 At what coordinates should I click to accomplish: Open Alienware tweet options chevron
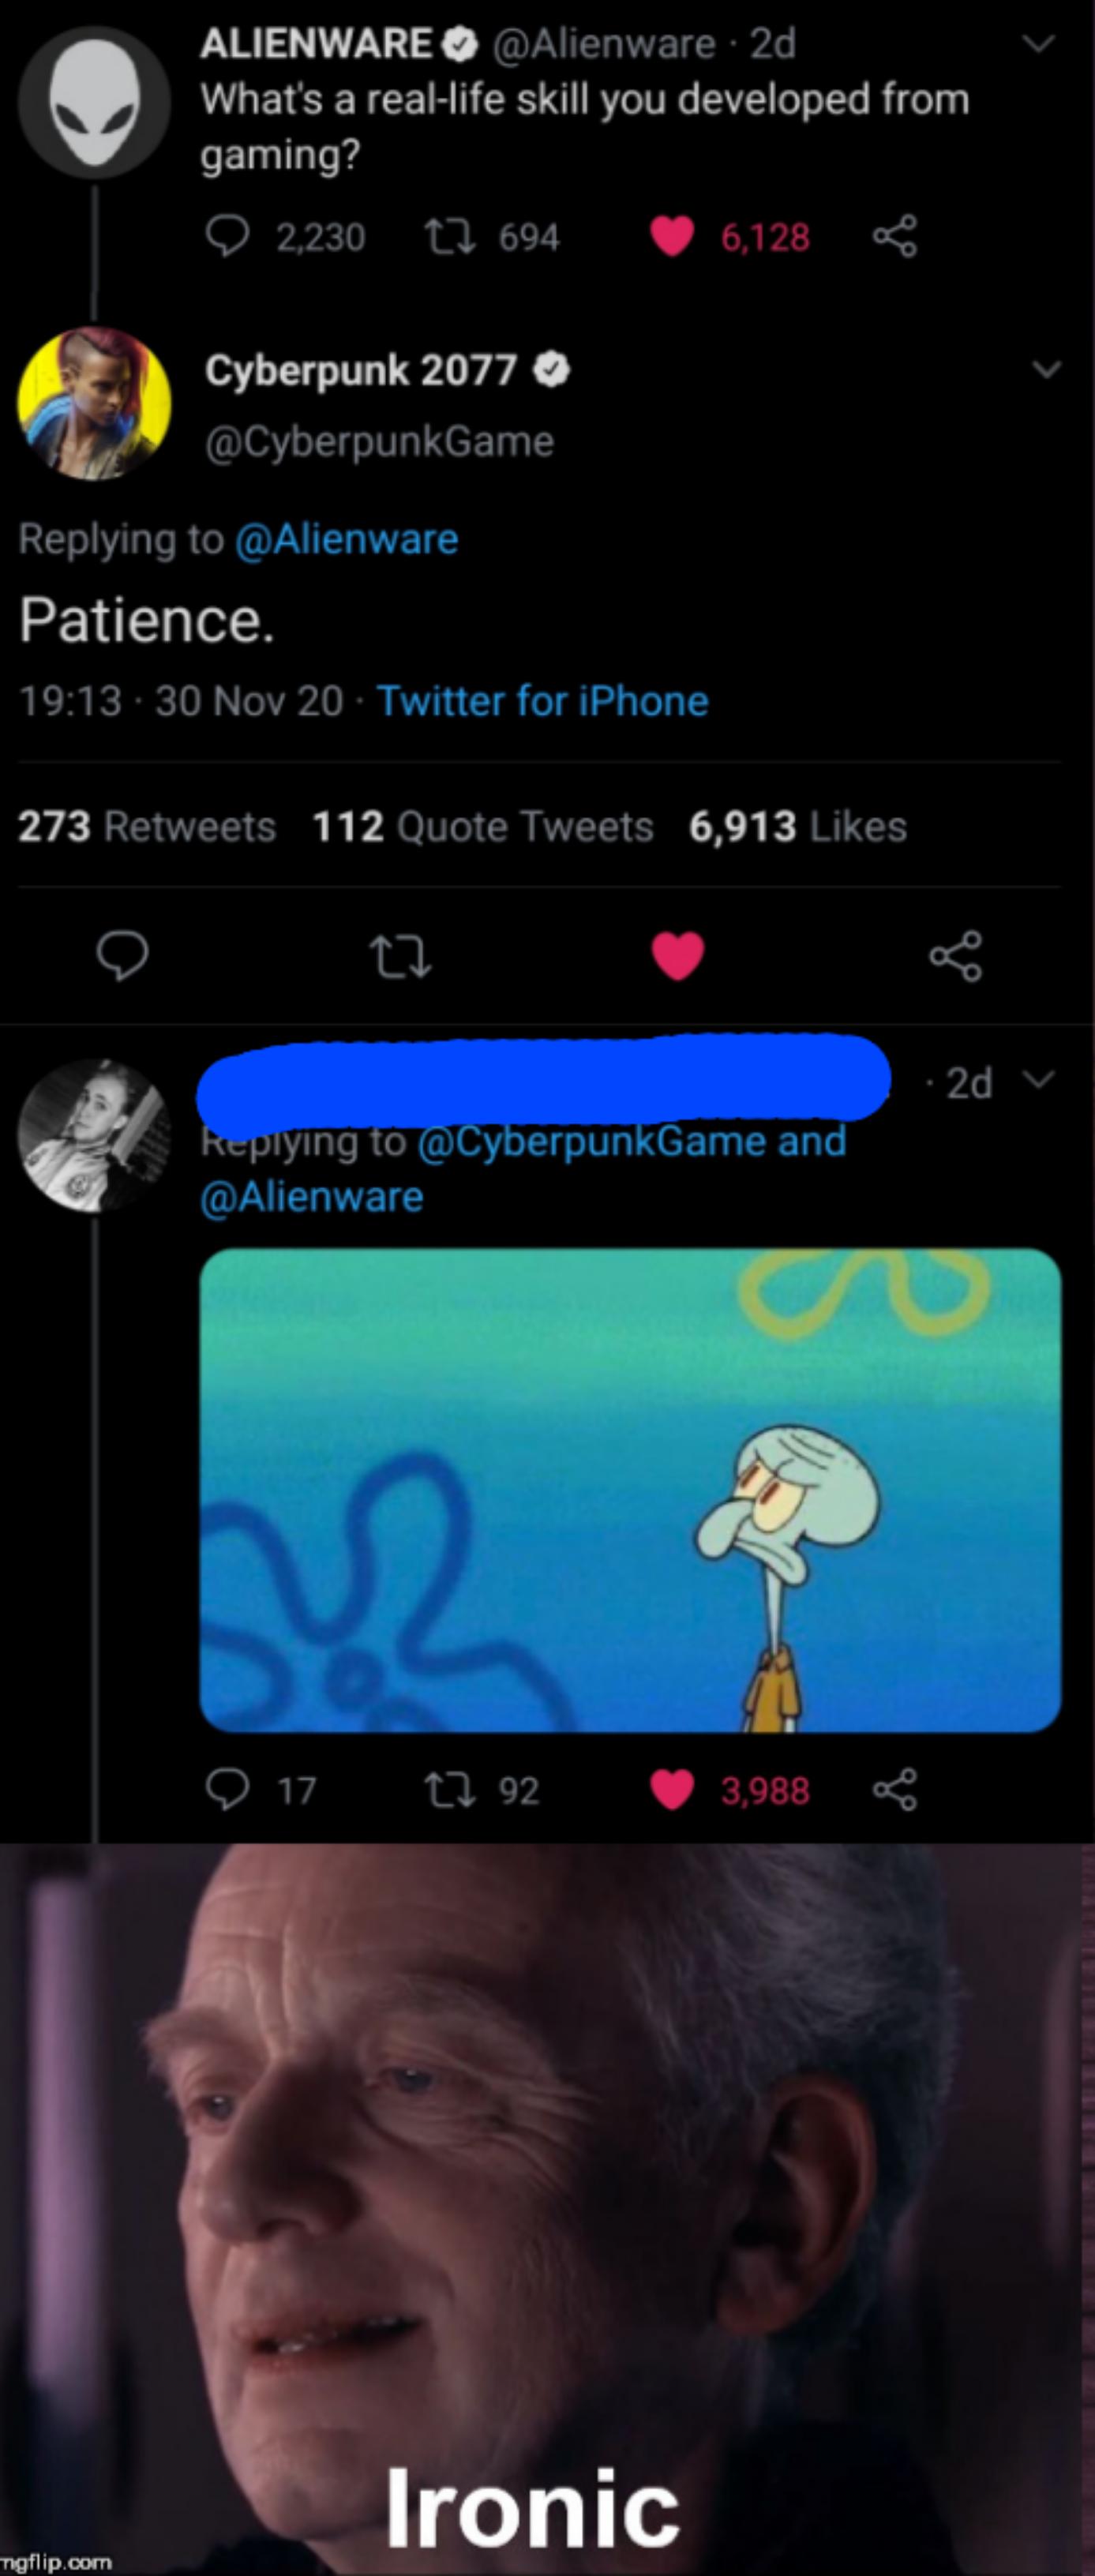(x=1040, y=44)
